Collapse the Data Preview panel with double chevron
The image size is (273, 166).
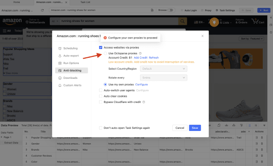click(264, 125)
